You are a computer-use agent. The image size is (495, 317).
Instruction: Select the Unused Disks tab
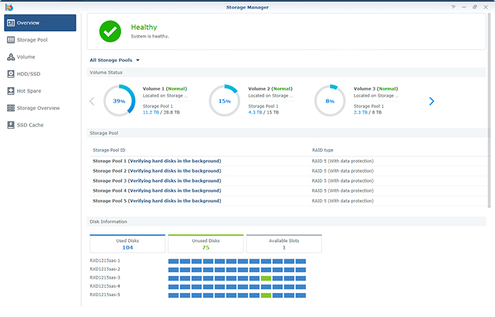pos(206,244)
